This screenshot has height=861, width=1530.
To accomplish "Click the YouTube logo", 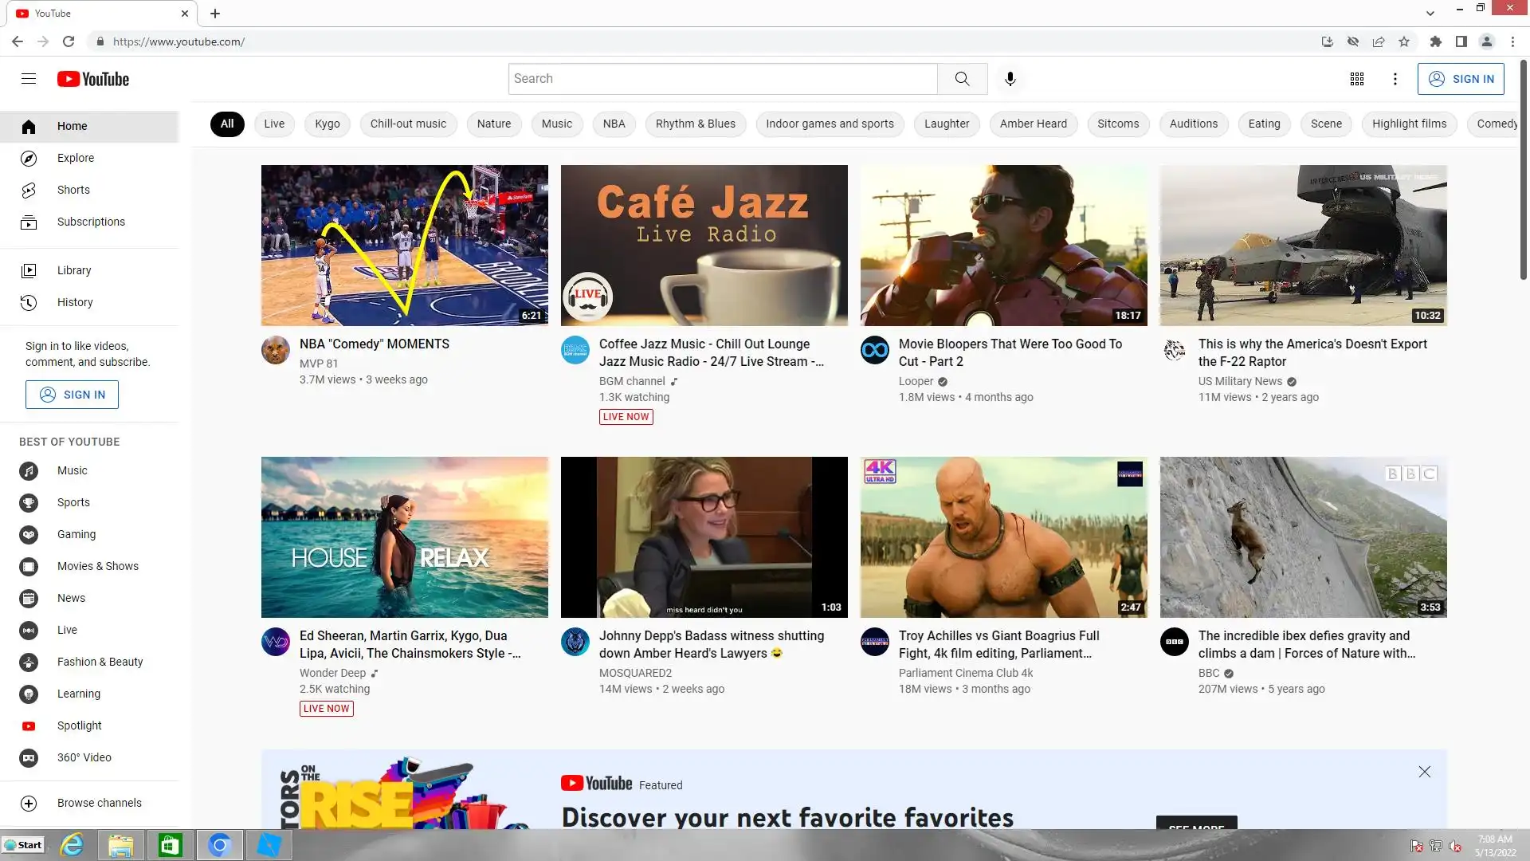I will [93, 78].
